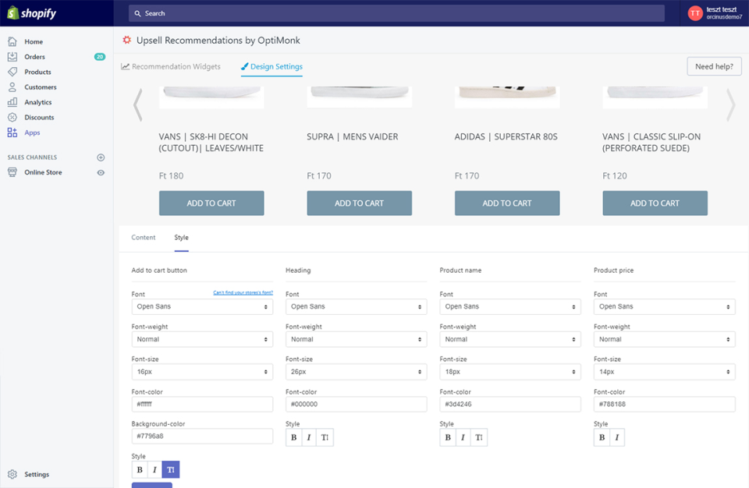Image resolution: width=749 pixels, height=488 pixels.
Task: Toggle bold for Product price style
Action: (602, 437)
